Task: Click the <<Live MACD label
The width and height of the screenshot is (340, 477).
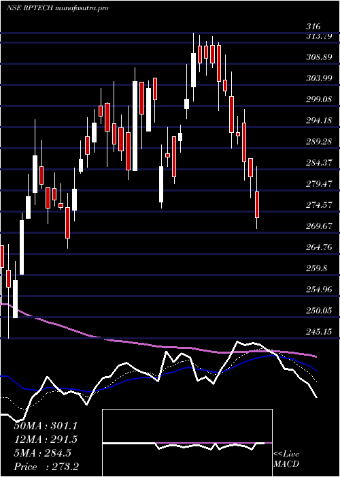Action: click(286, 459)
